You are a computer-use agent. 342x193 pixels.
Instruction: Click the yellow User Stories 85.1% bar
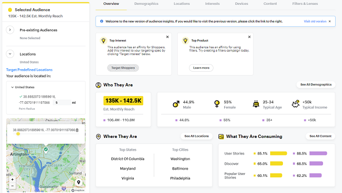pyautogui.click(x=278, y=154)
